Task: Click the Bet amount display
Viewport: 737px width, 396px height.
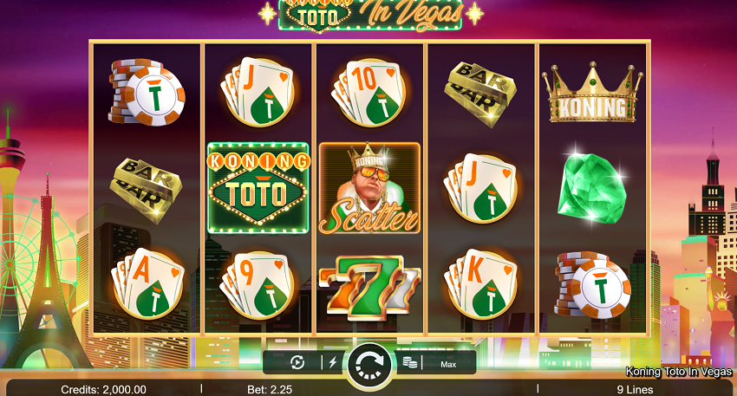Action: [x=270, y=389]
